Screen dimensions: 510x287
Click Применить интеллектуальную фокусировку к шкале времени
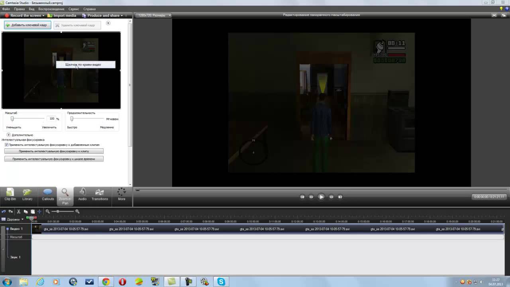54,159
